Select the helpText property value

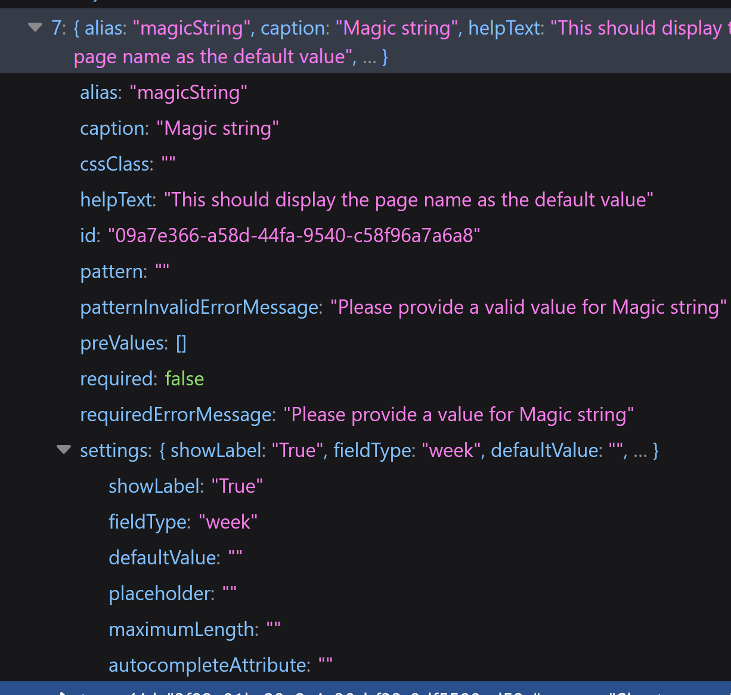coord(408,200)
